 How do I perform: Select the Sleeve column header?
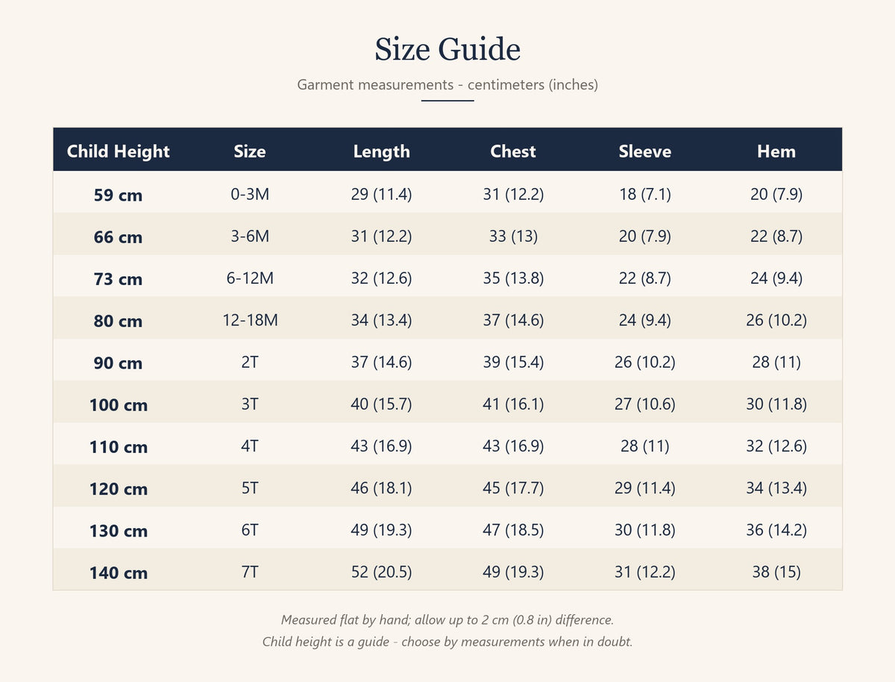click(644, 151)
